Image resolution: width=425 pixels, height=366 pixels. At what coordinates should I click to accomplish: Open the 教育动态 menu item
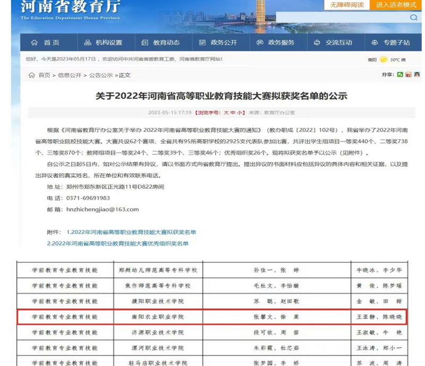[164, 43]
